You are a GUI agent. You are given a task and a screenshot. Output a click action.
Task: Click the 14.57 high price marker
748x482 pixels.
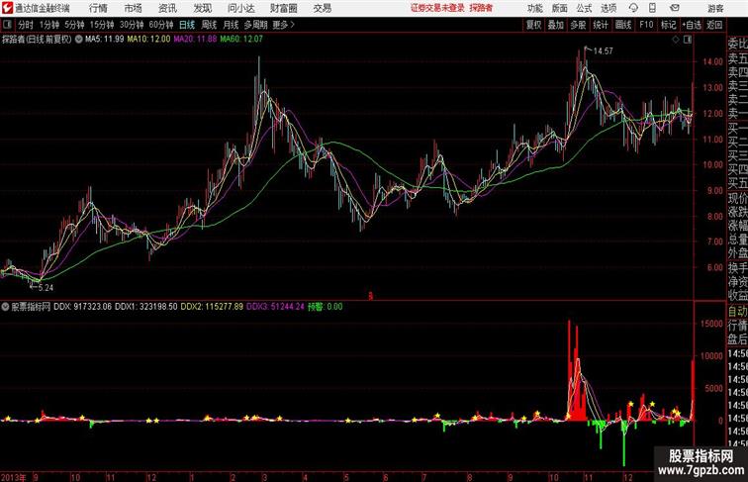point(603,51)
